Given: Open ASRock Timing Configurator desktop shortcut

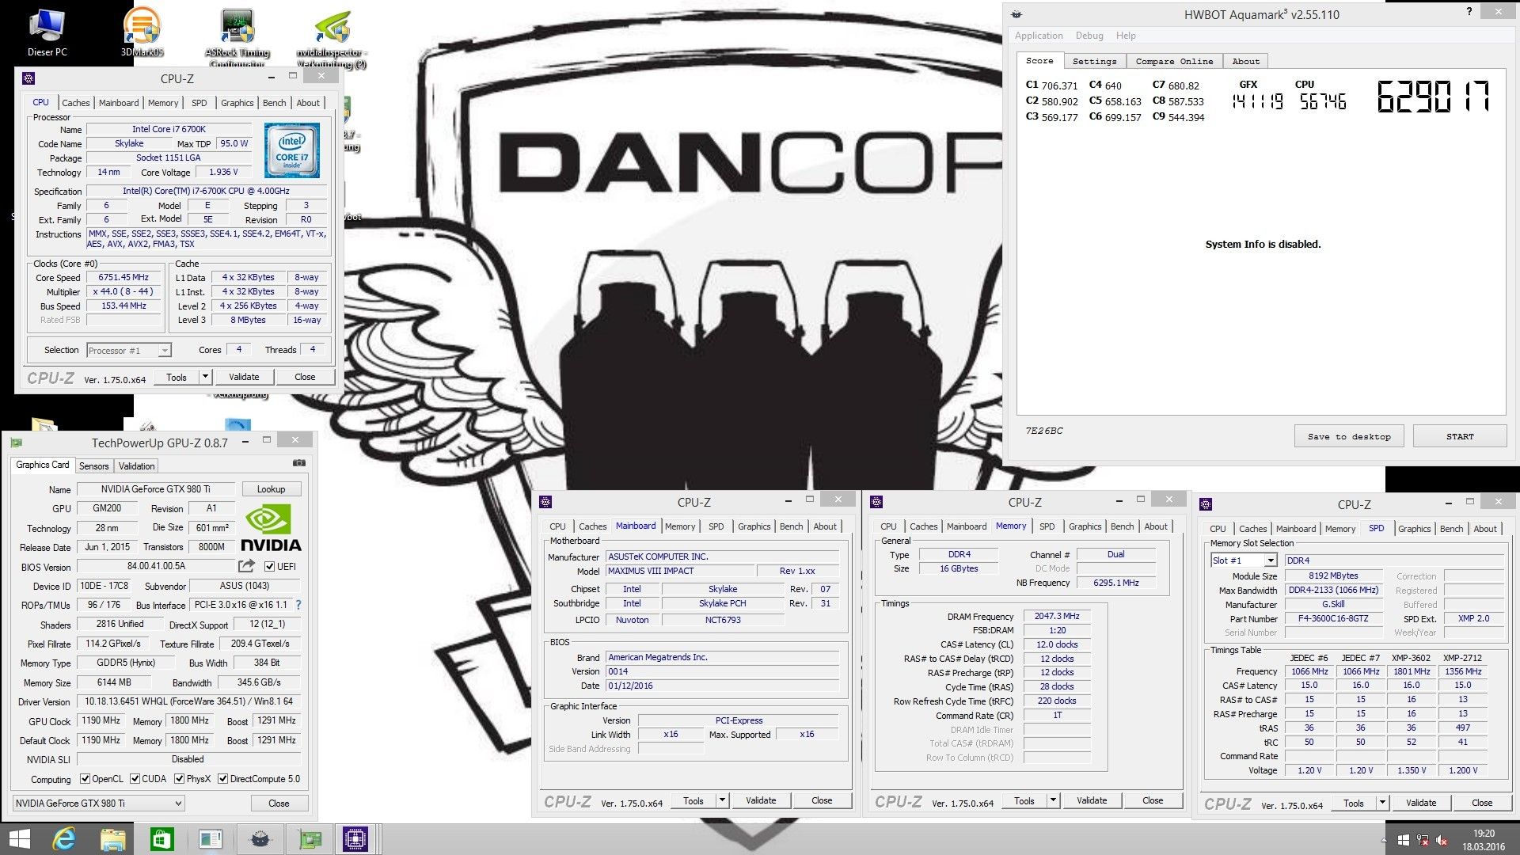Looking at the screenshot, I should pos(237,36).
